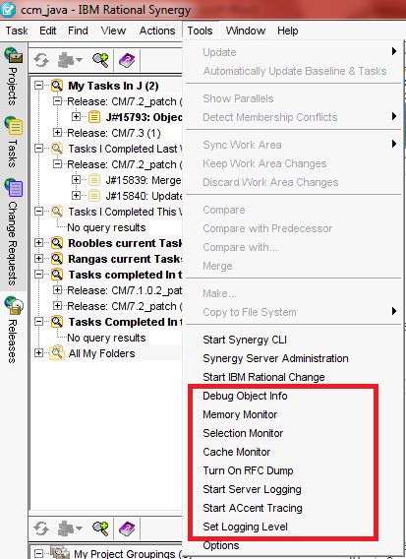Click Options at bottom of Tools menu
Image resolution: width=406 pixels, height=559 pixels.
click(x=221, y=545)
